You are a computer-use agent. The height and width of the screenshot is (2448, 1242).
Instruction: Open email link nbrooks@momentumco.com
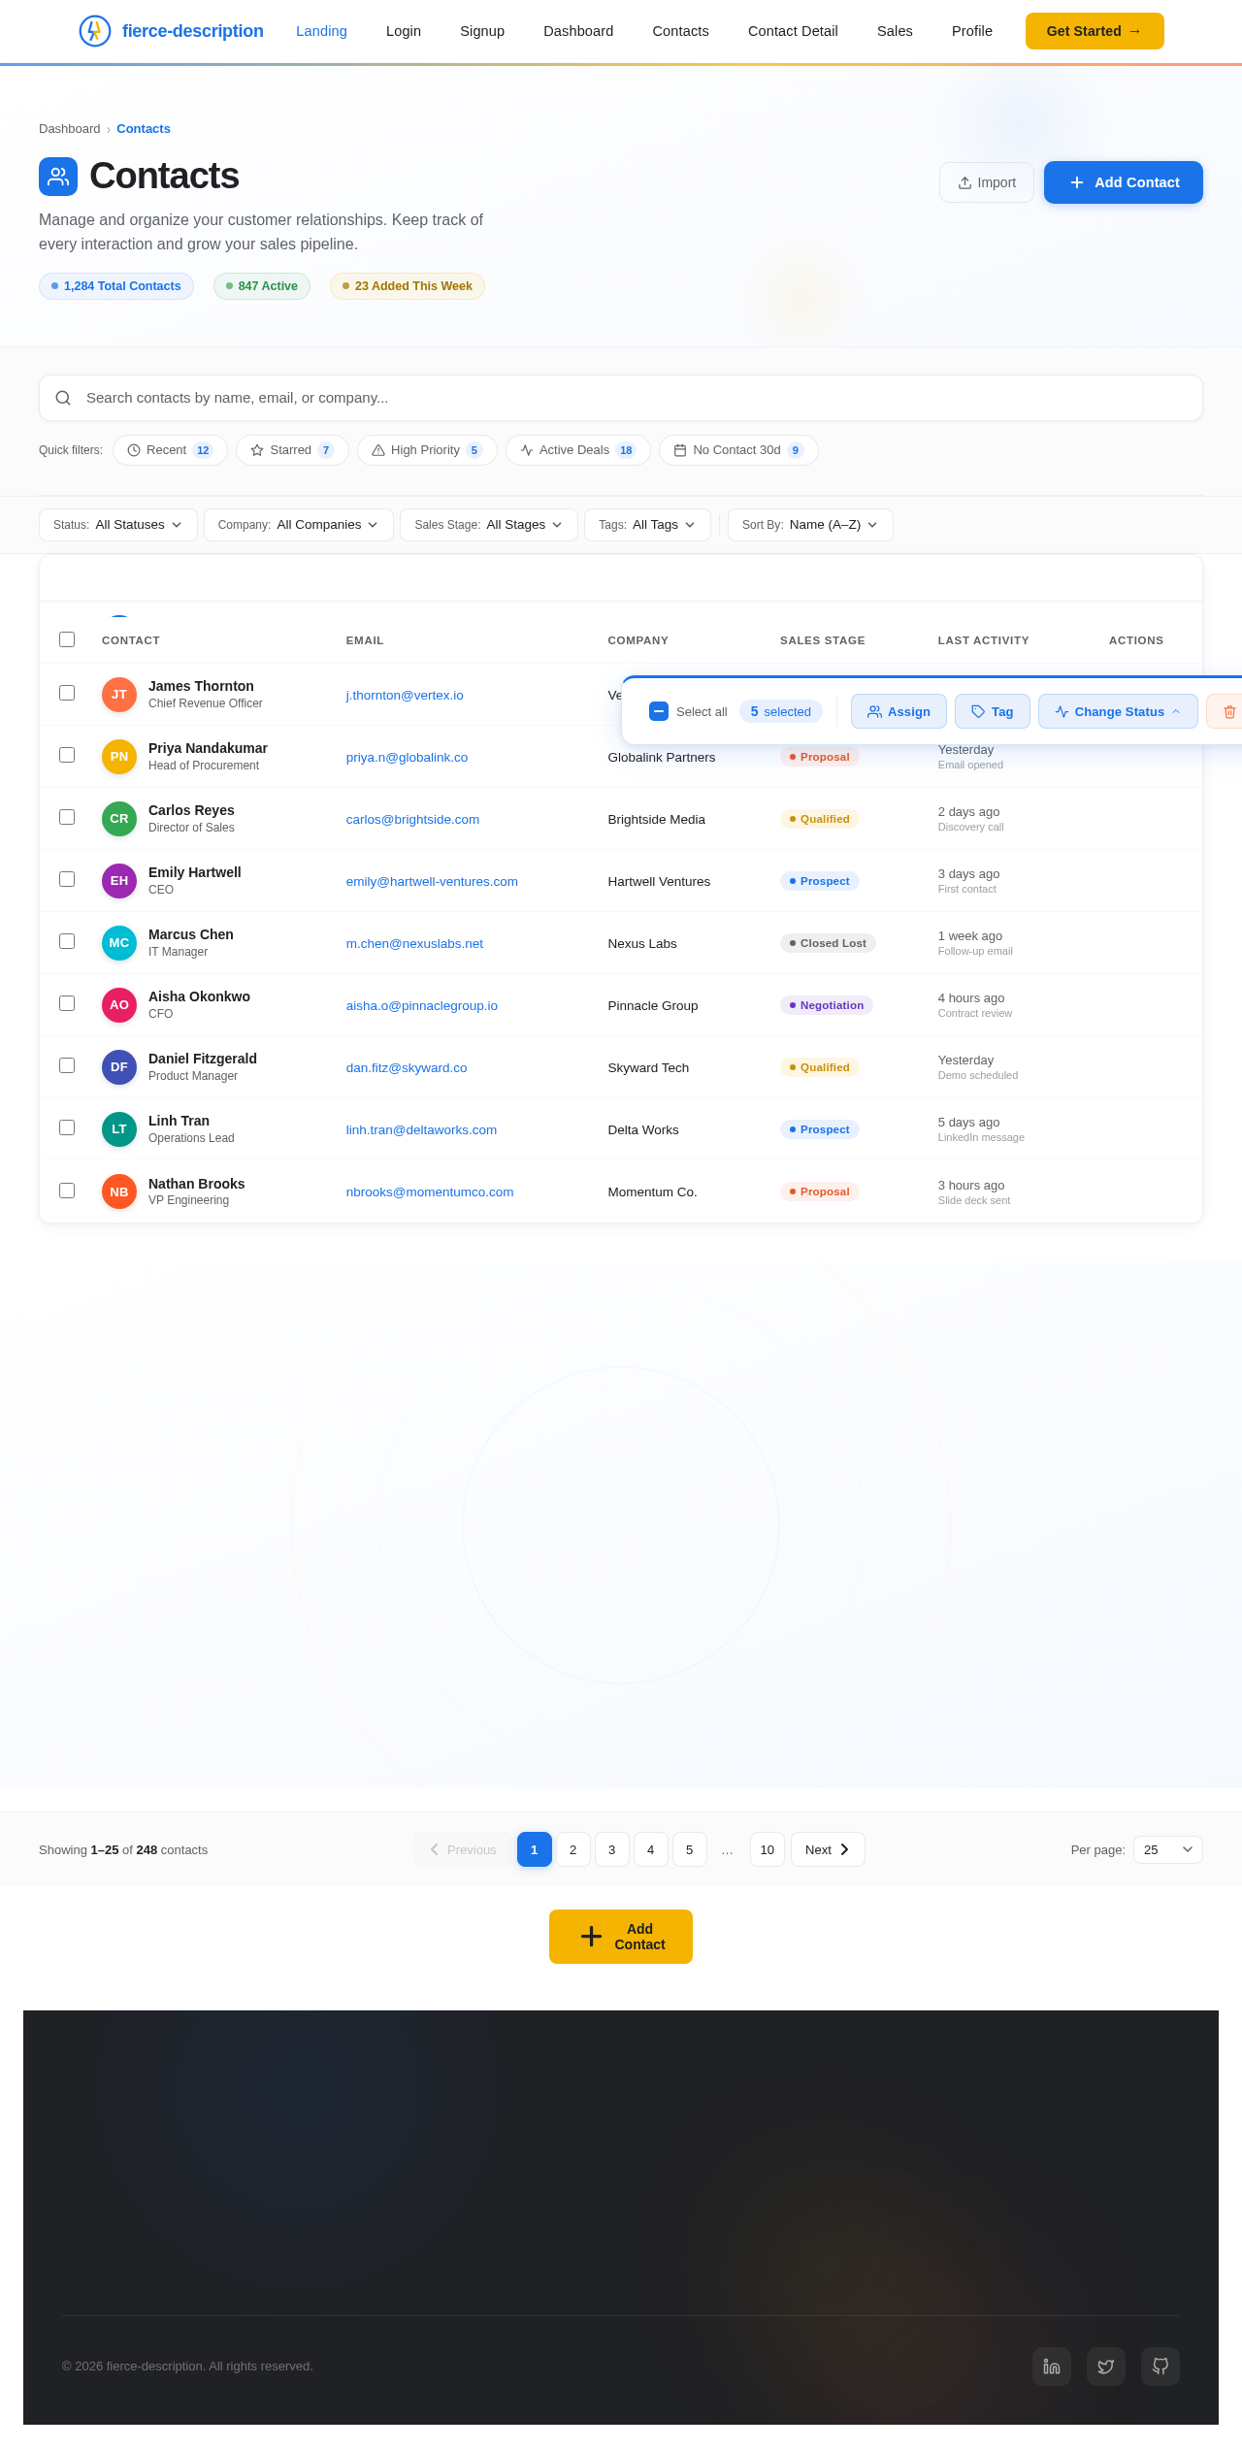tap(430, 1192)
